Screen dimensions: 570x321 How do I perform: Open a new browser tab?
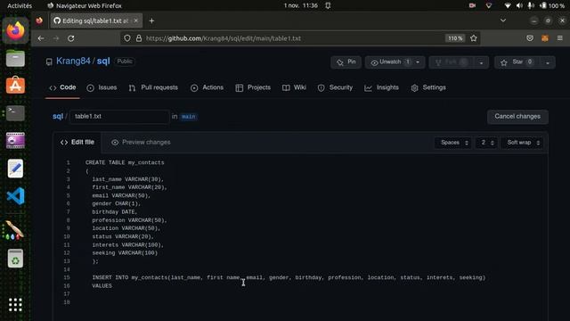click(x=151, y=21)
